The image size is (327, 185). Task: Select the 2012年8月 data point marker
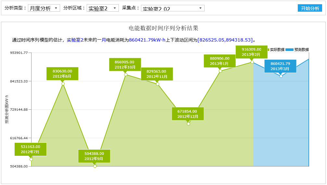pos(63,84)
